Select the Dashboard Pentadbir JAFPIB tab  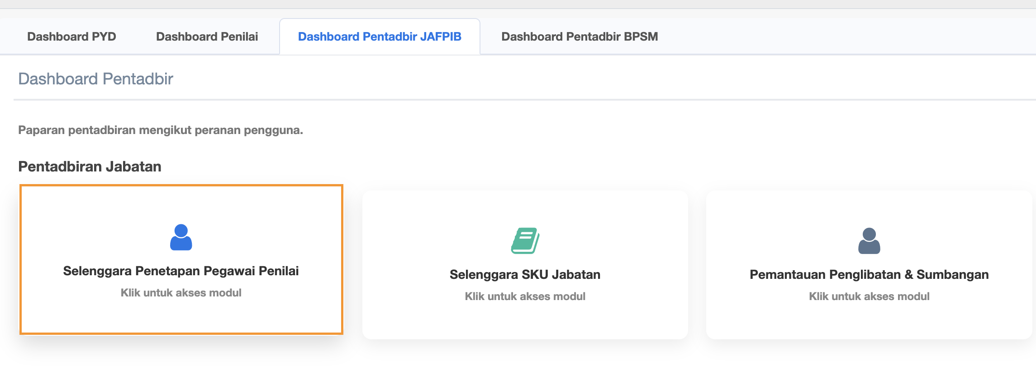pos(380,37)
